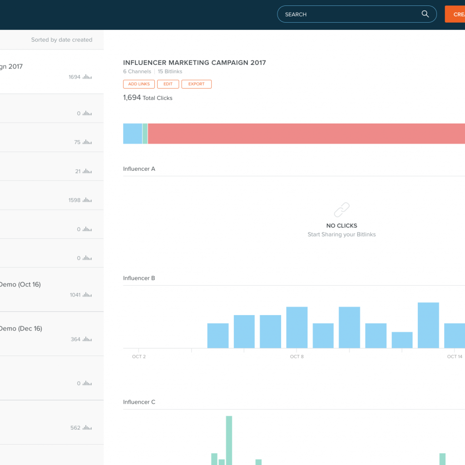Screen dimensions: 465x465
Task: Select the campaign ending in 'gn 2017'
Action: (x=52, y=72)
